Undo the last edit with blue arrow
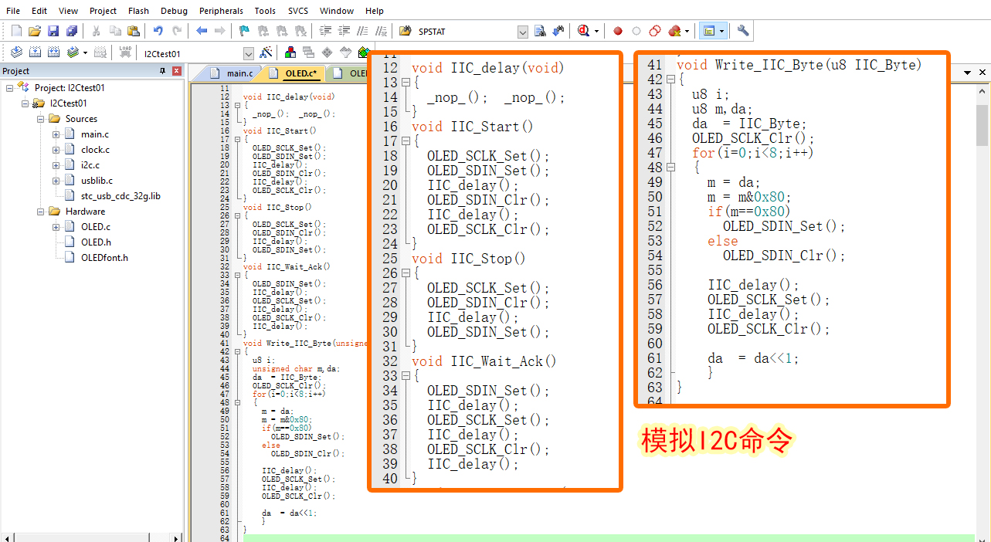 tap(158, 31)
